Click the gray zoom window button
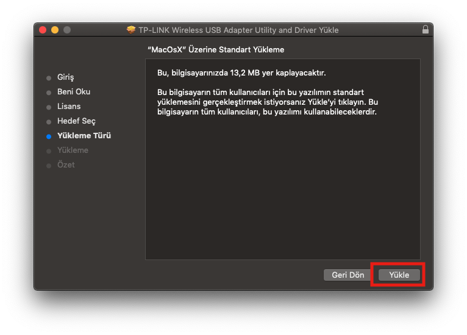The width and height of the screenshot is (467, 335). tap(67, 30)
